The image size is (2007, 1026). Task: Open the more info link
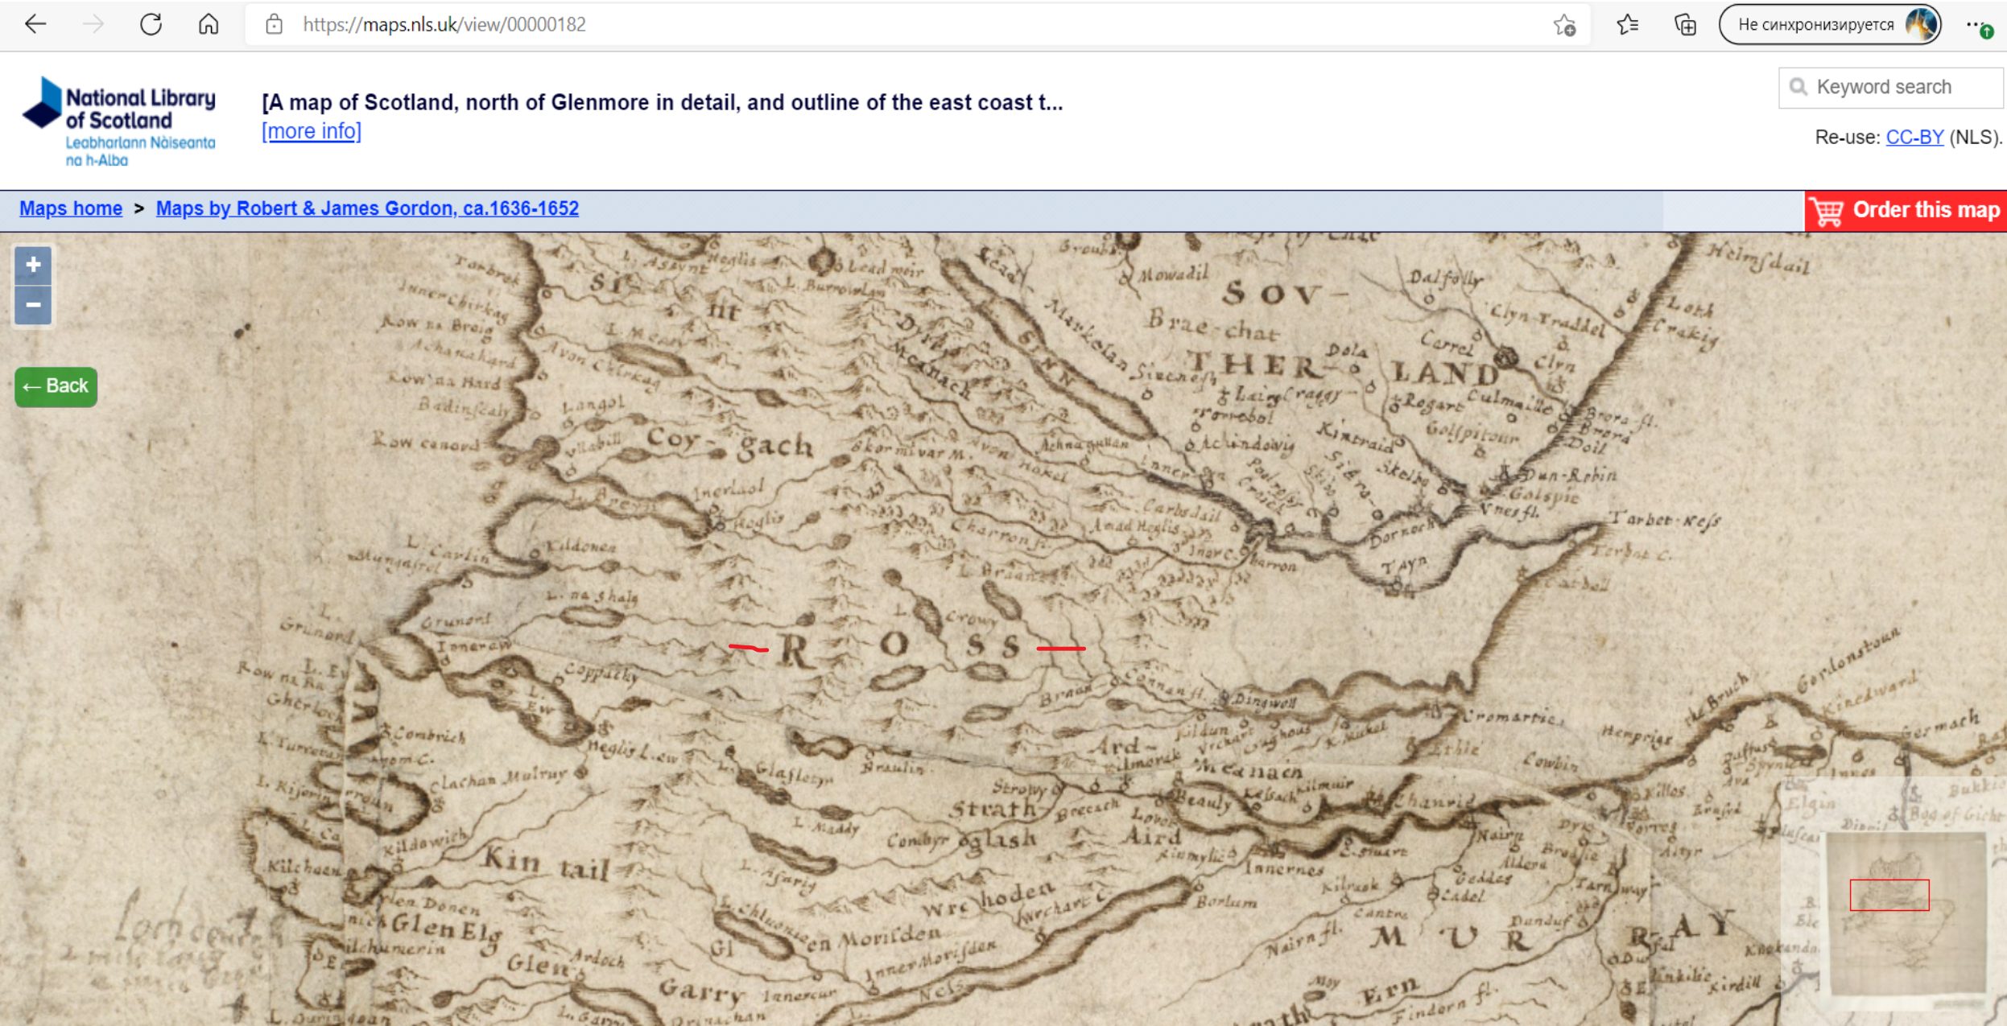point(312,131)
